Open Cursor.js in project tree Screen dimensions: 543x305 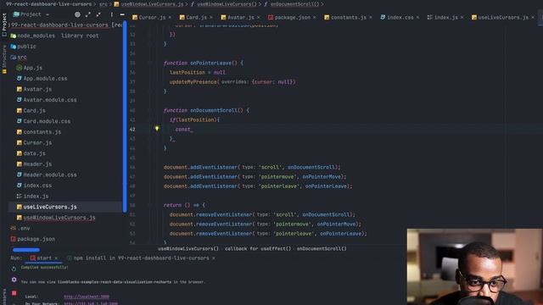[37, 143]
